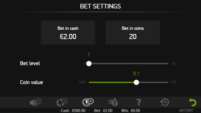Click the green back arrow icon
The image size is (201, 113).
(x=192, y=102)
